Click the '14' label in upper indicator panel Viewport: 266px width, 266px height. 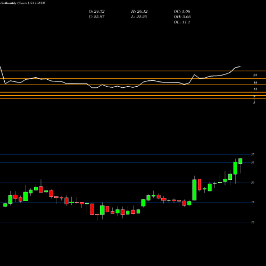coord(255,89)
